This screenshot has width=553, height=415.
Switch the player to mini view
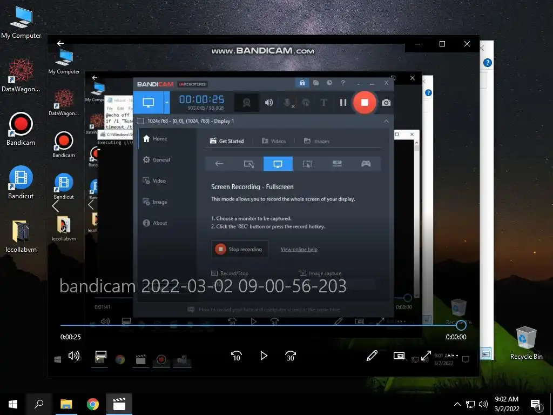click(x=399, y=356)
